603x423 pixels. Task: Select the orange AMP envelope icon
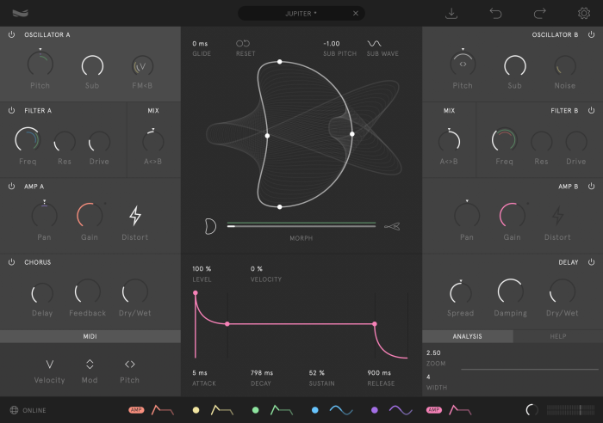163,410
